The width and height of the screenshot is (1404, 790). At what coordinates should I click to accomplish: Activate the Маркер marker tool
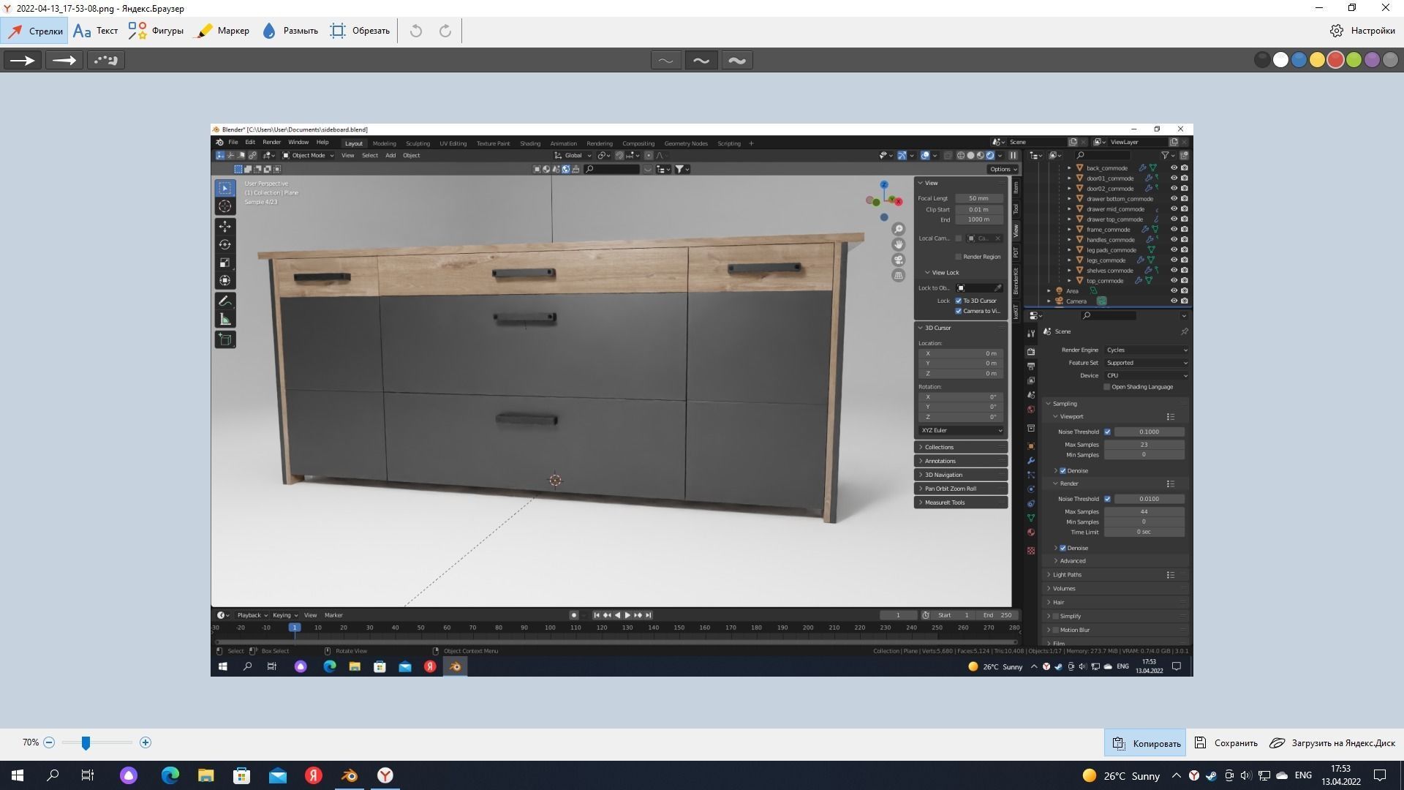point(223,31)
